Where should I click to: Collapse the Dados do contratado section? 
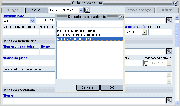(x=170, y=91)
